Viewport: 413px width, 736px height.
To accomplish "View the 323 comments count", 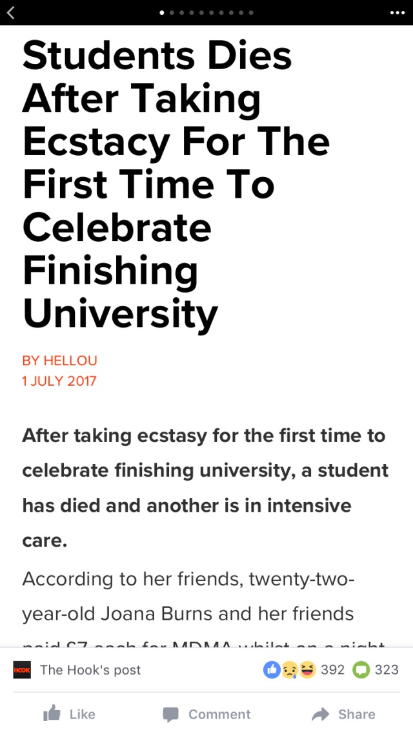I will pos(387,670).
